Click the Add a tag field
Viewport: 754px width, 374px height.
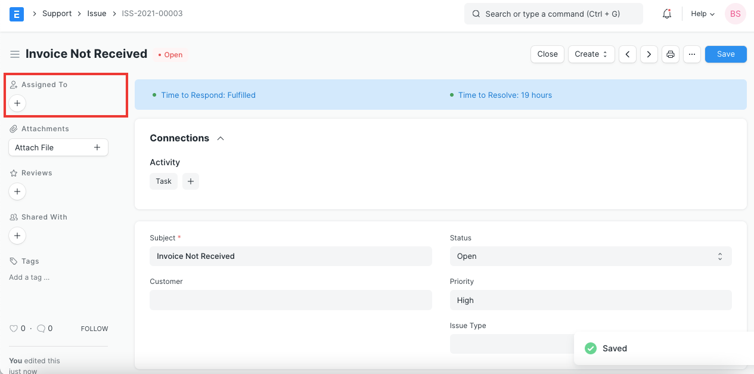coord(29,277)
